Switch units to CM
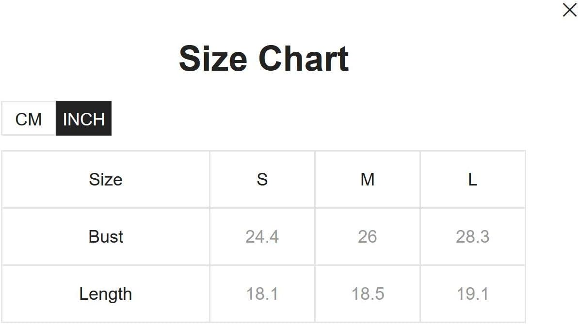 [29, 119]
